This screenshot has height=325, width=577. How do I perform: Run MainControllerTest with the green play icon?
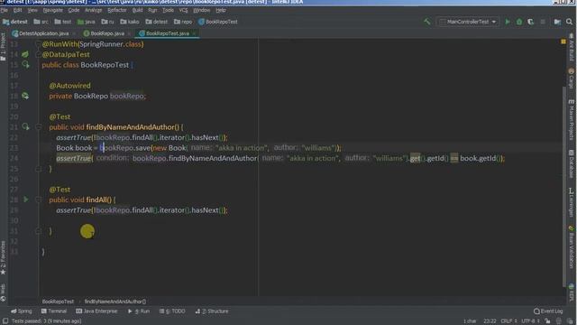click(508, 22)
